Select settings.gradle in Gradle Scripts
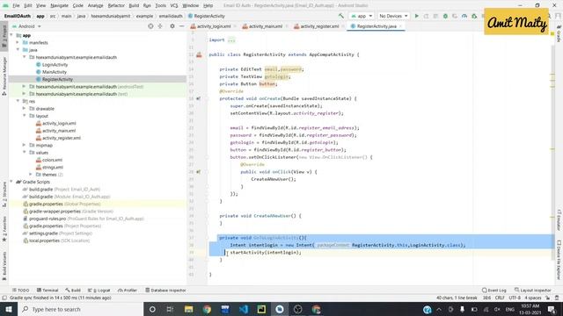 [43, 233]
